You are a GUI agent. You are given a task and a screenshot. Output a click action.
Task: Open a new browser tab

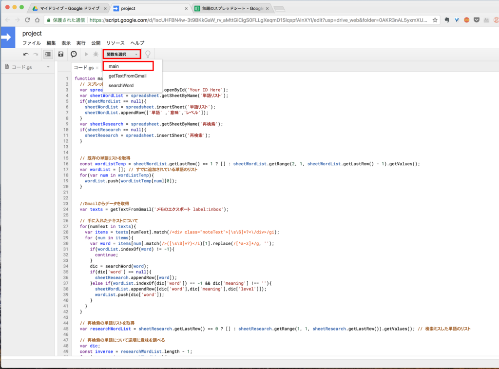(x=279, y=9)
